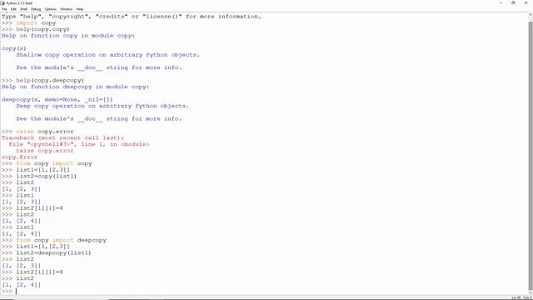The image size is (533, 300).
Task: Click the Python IDLE icon in title bar
Action: click(2, 3)
